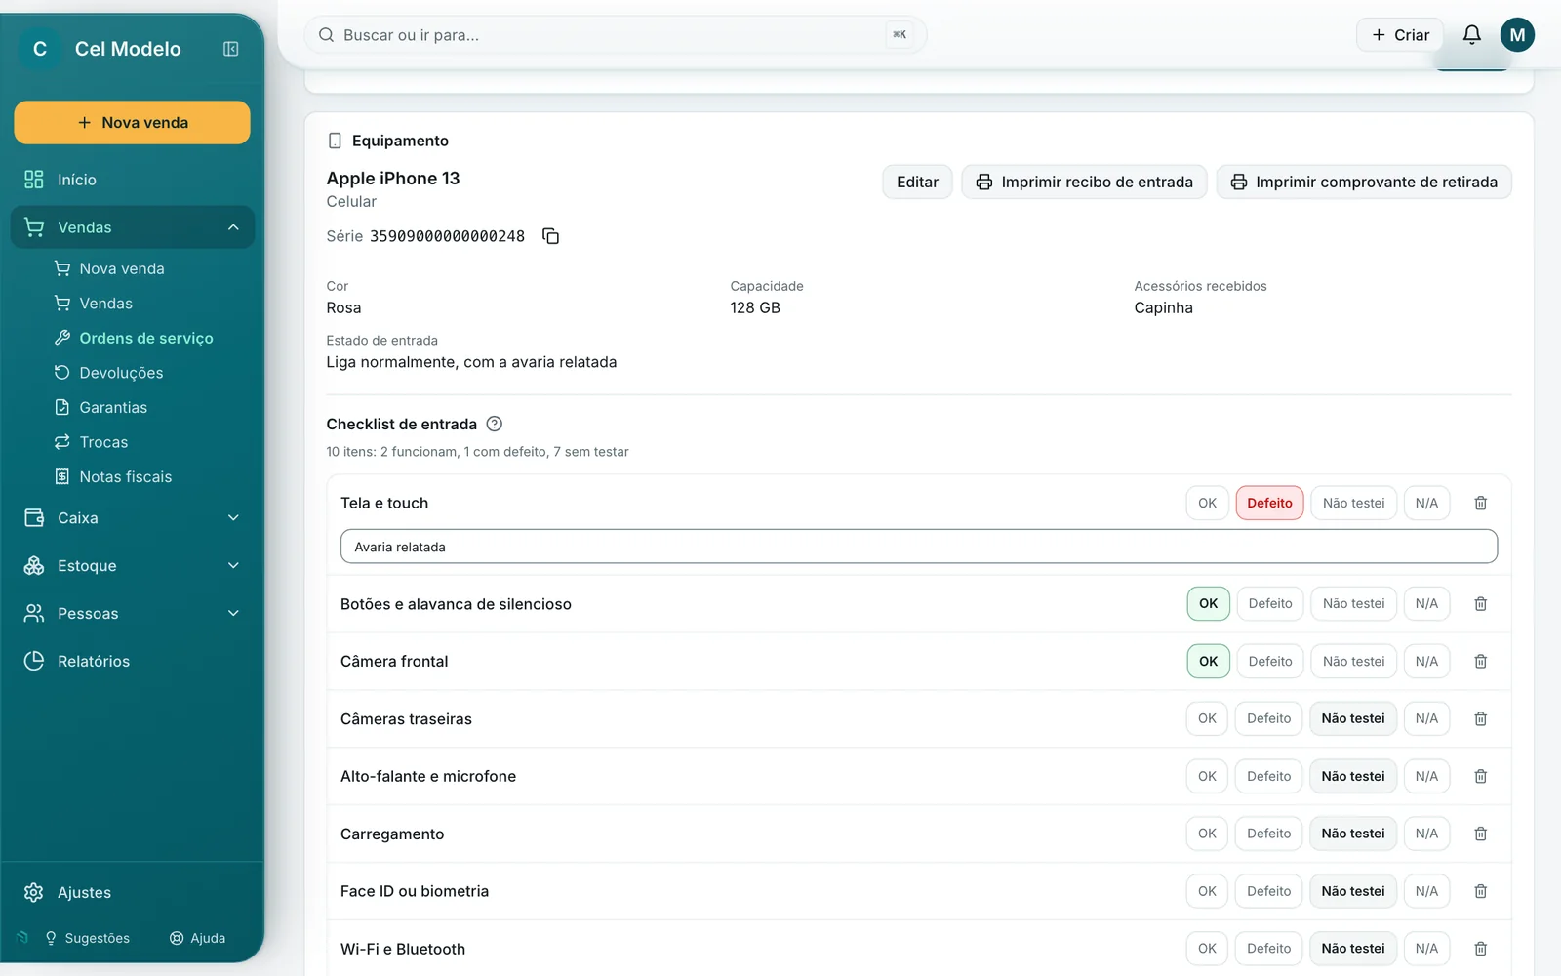This screenshot has width=1561, height=976.
Task: Focus the Buscar ou ir para search field
Action: [616, 35]
